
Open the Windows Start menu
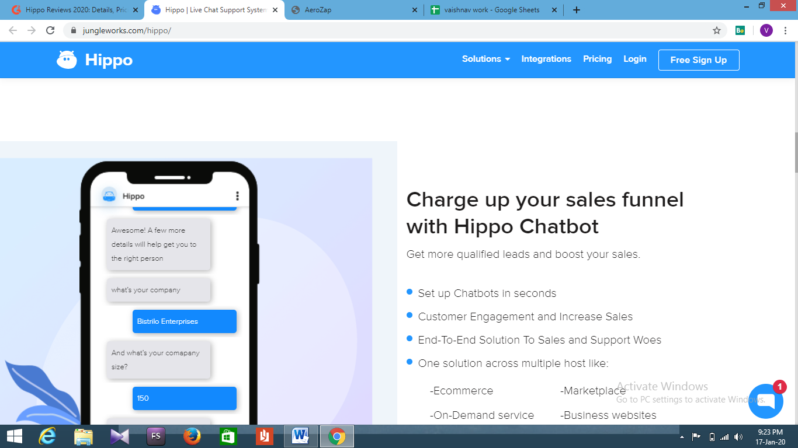14,436
